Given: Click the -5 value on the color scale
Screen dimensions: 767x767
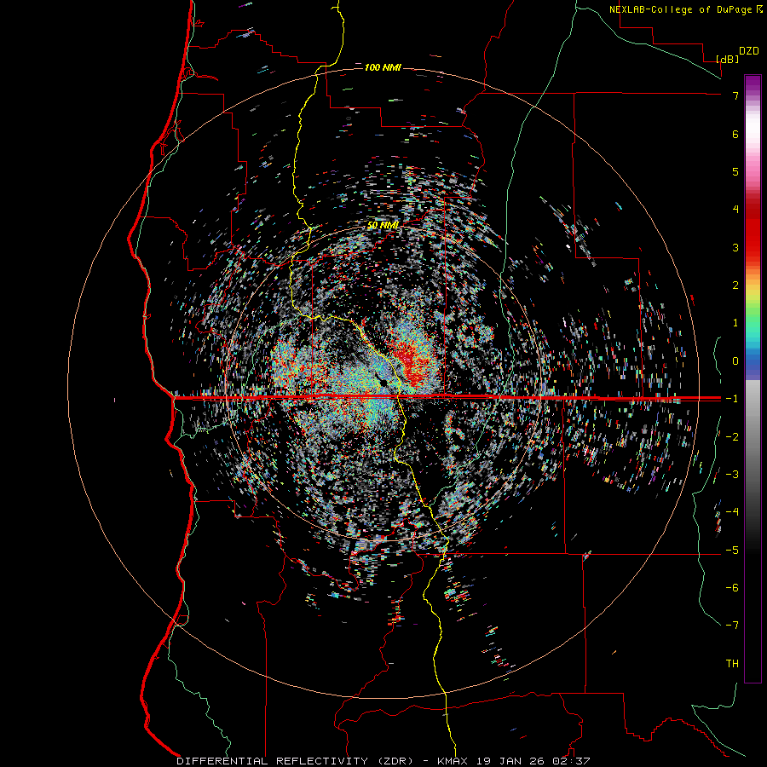Looking at the screenshot, I should click(x=732, y=551).
